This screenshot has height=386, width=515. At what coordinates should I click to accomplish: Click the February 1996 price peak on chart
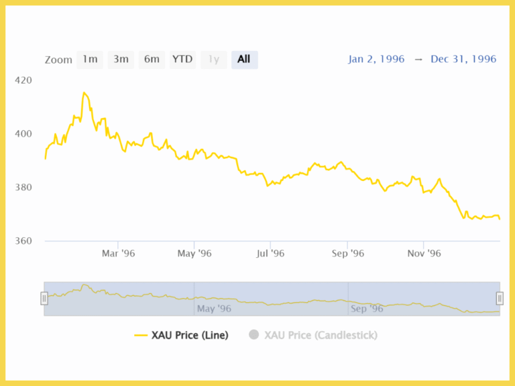84,93
